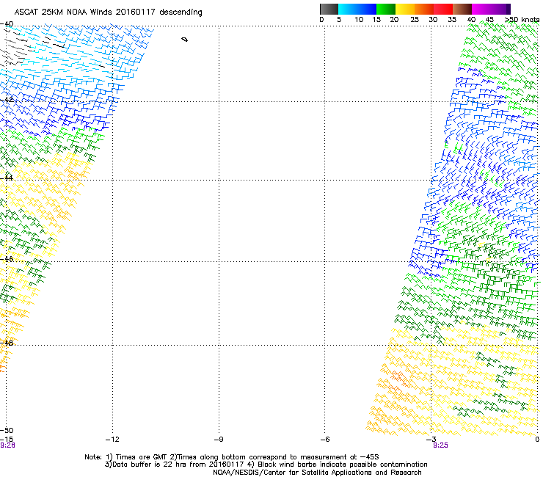Click the -9 longitude axis label
The width and height of the screenshot is (543, 477).
[218, 440]
